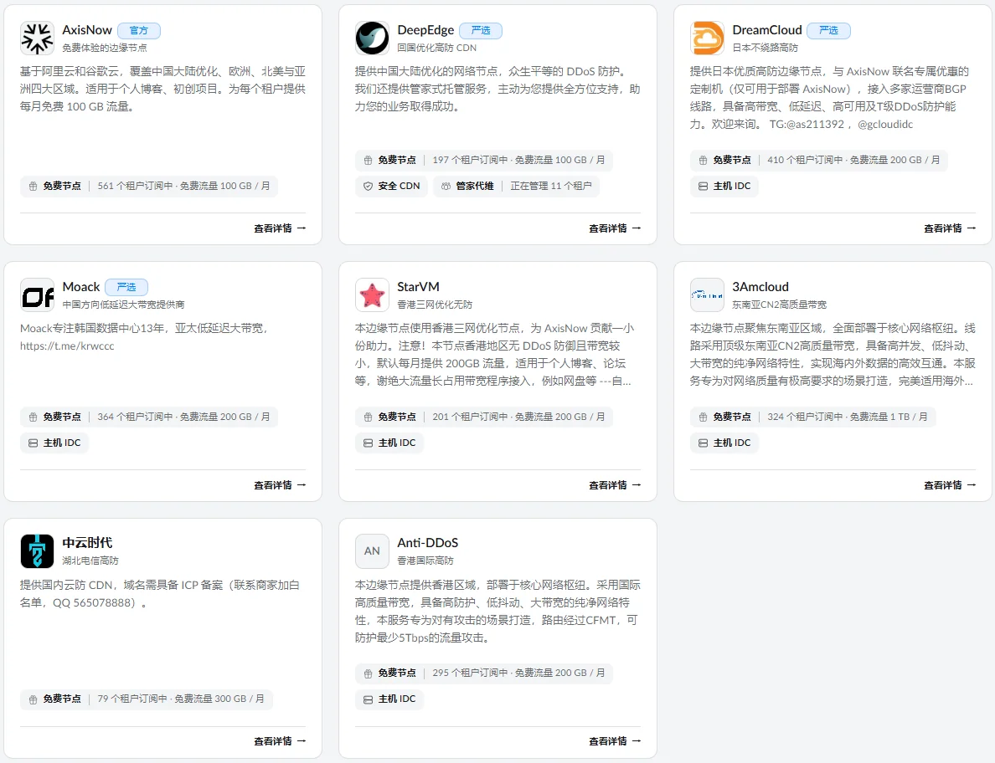This screenshot has width=995, height=763.
Task: Open 查看详情 for 3Amcloud
Action: pos(950,484)
